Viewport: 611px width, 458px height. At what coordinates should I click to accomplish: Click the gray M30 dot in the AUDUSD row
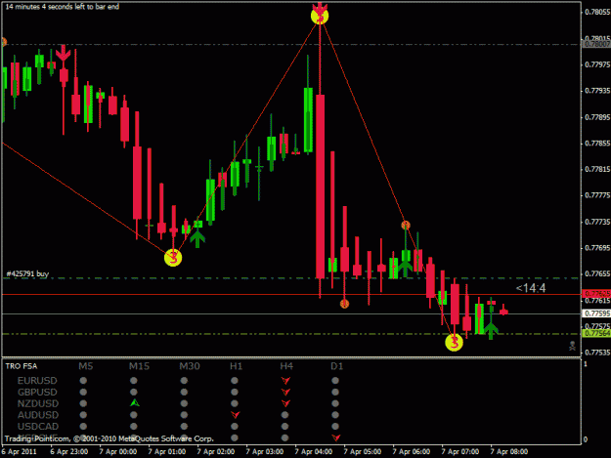click(184, 415)
